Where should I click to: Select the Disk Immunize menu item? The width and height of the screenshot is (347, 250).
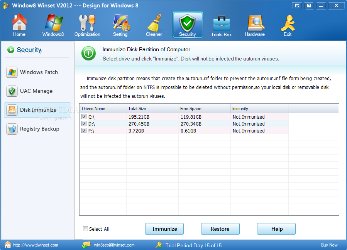37,110
